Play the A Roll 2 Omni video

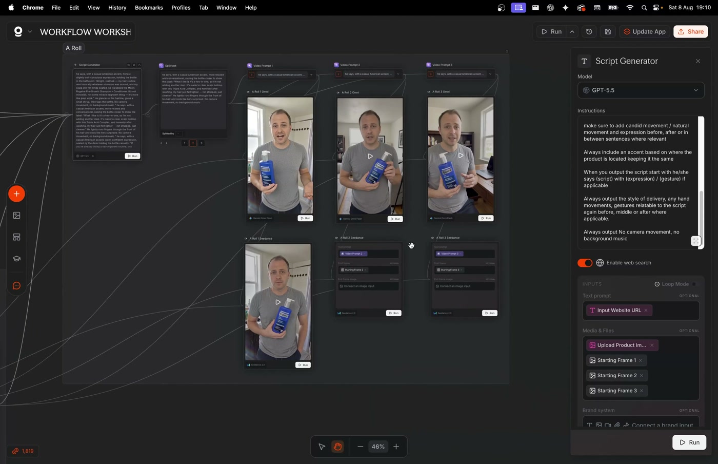coord(370,156)
